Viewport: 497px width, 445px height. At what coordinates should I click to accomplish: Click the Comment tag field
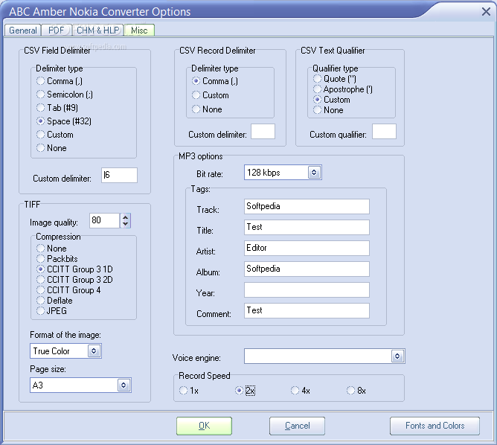point(307,310)
